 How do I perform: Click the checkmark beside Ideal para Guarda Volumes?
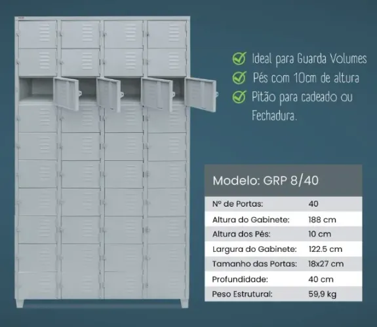[239, 59]
